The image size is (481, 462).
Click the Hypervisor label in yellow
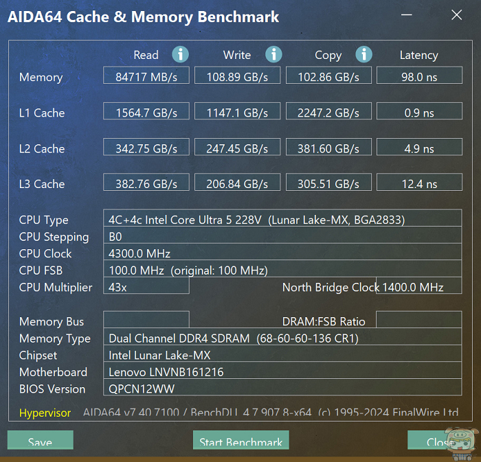click(45, 413)
